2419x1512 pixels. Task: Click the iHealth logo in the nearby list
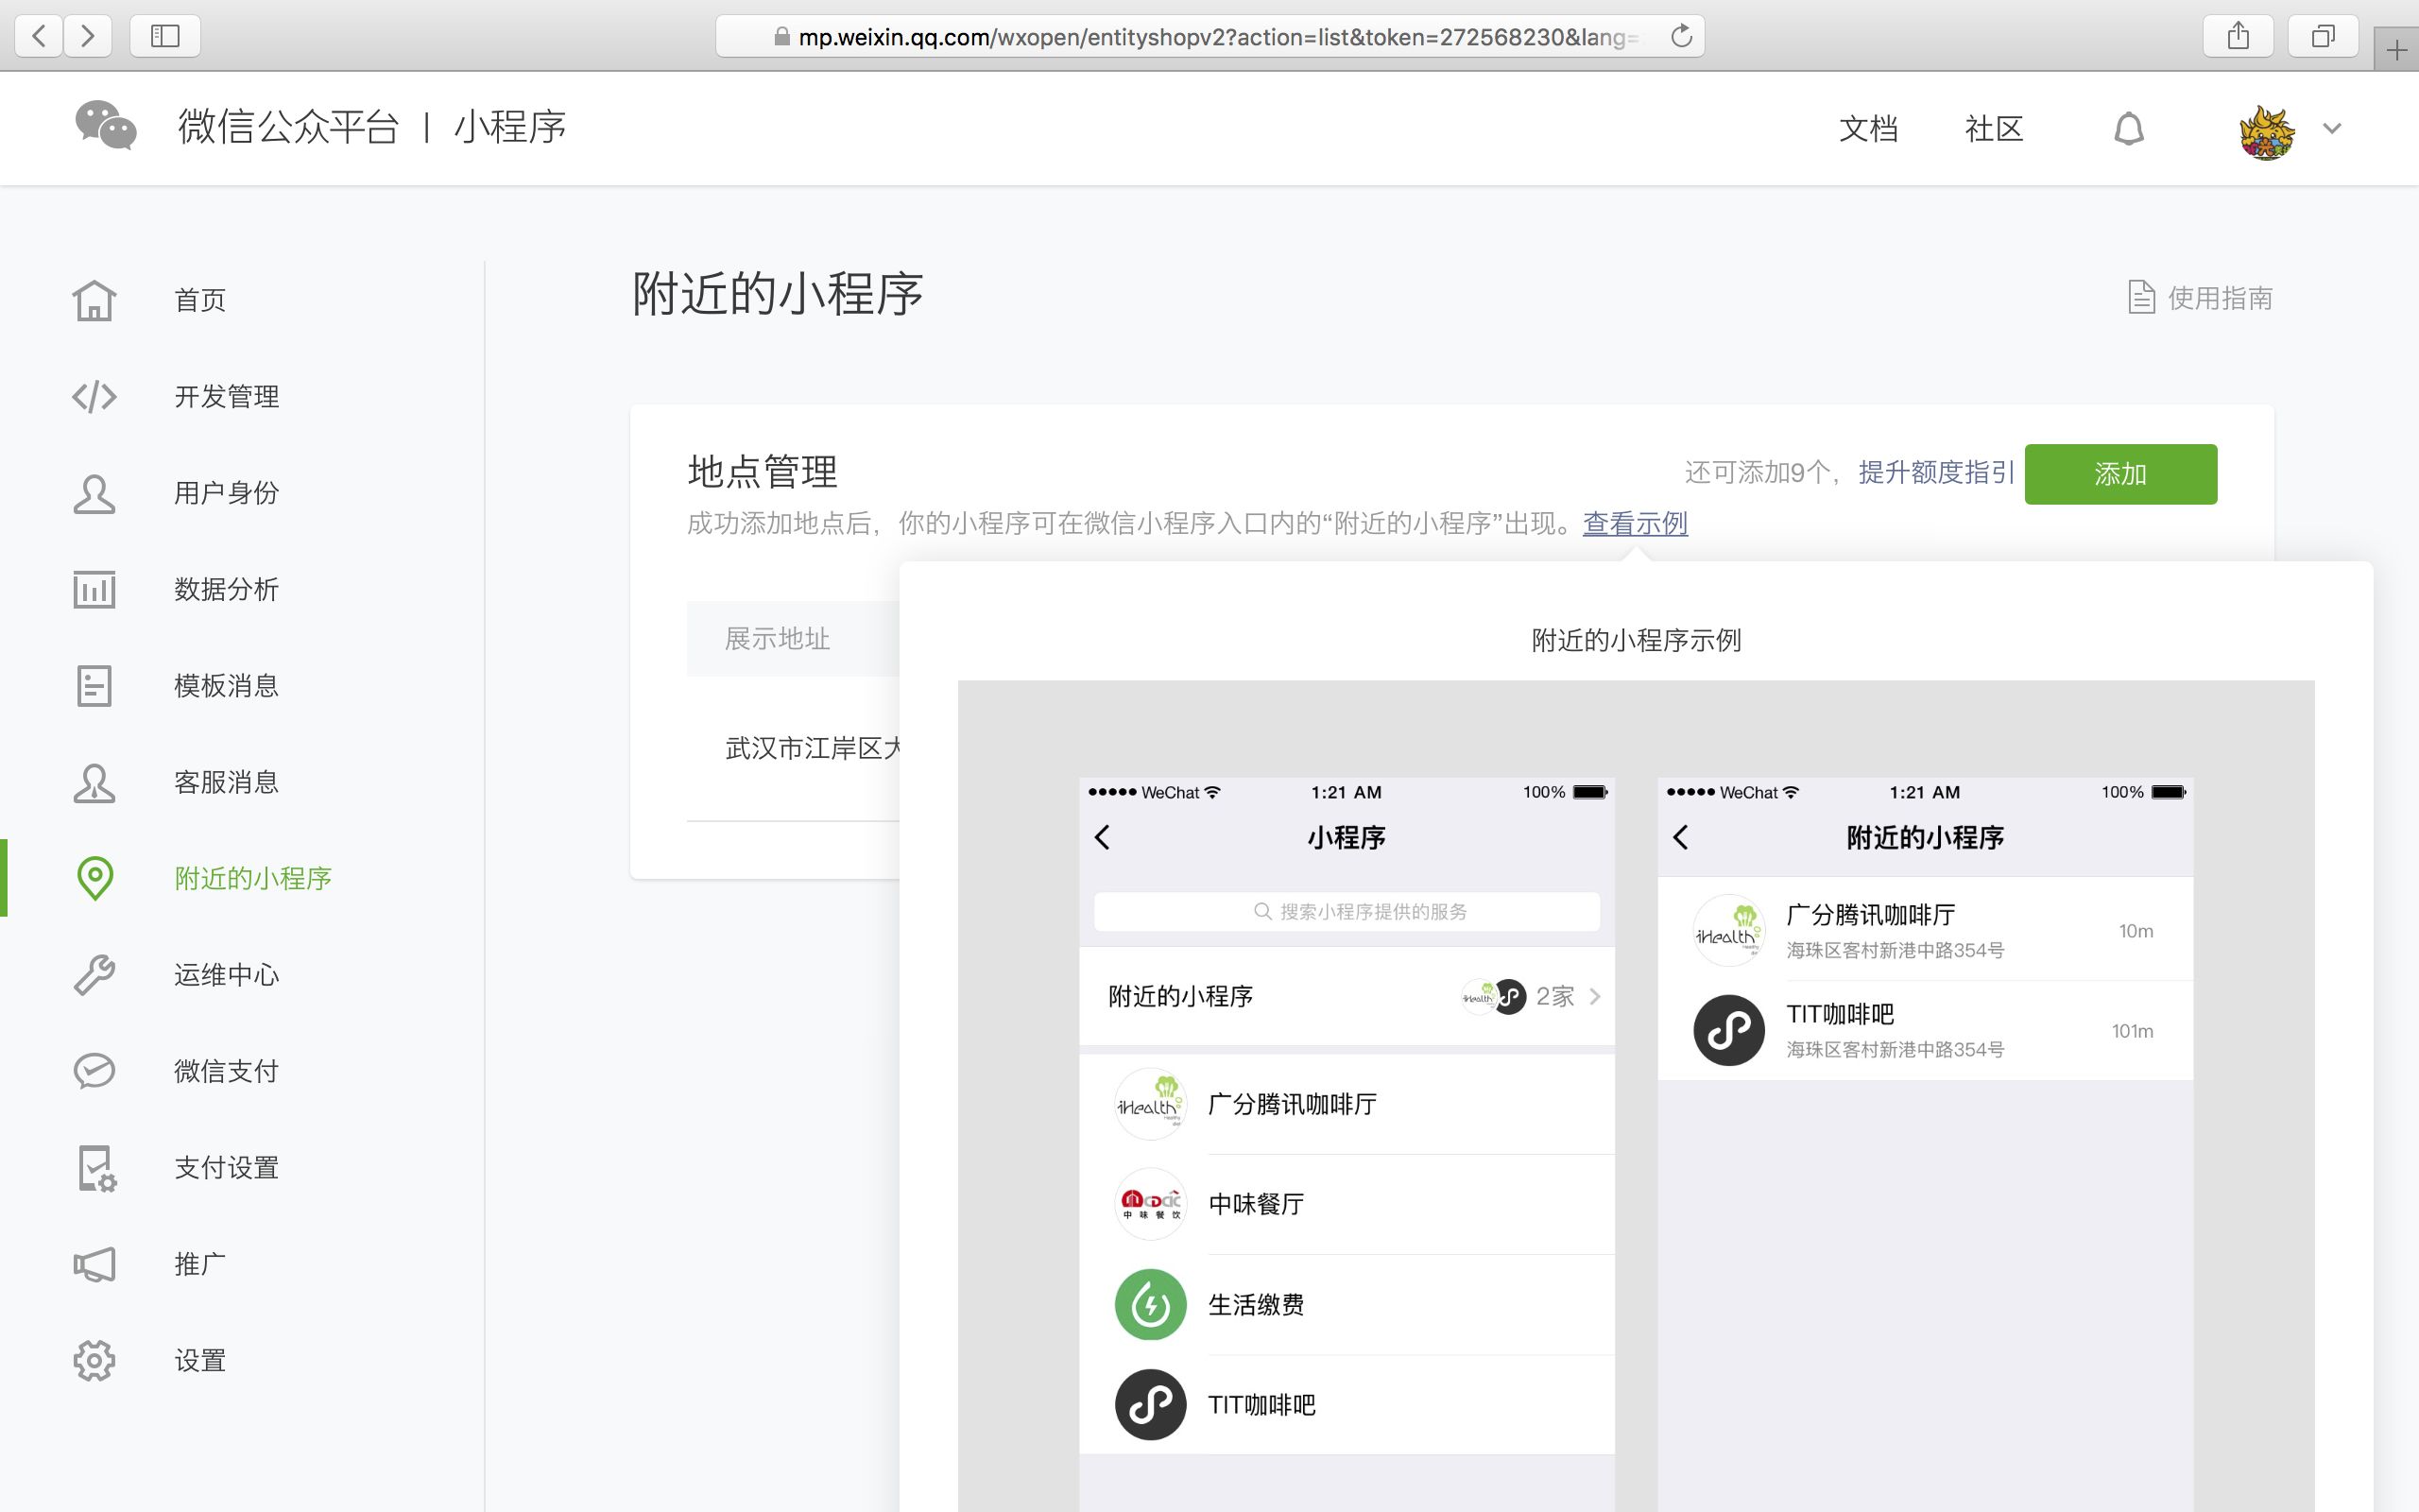pyautogui.click(x=1729, y=930)
